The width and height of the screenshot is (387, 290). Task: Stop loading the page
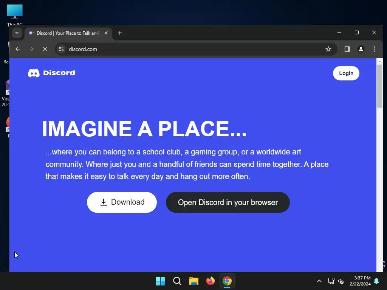point(45,49)
